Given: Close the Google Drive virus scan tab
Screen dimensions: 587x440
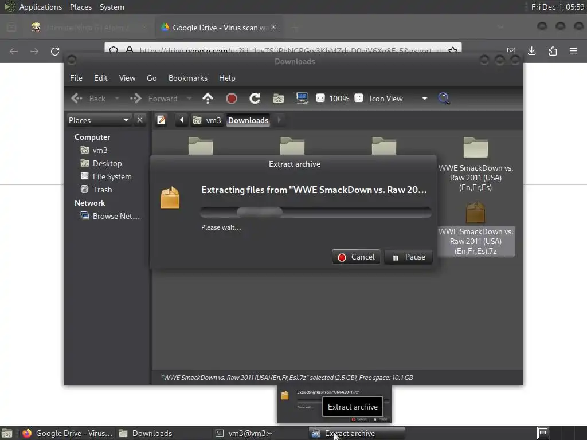Looking at the screenshot, I should click(x=273, y=27).
